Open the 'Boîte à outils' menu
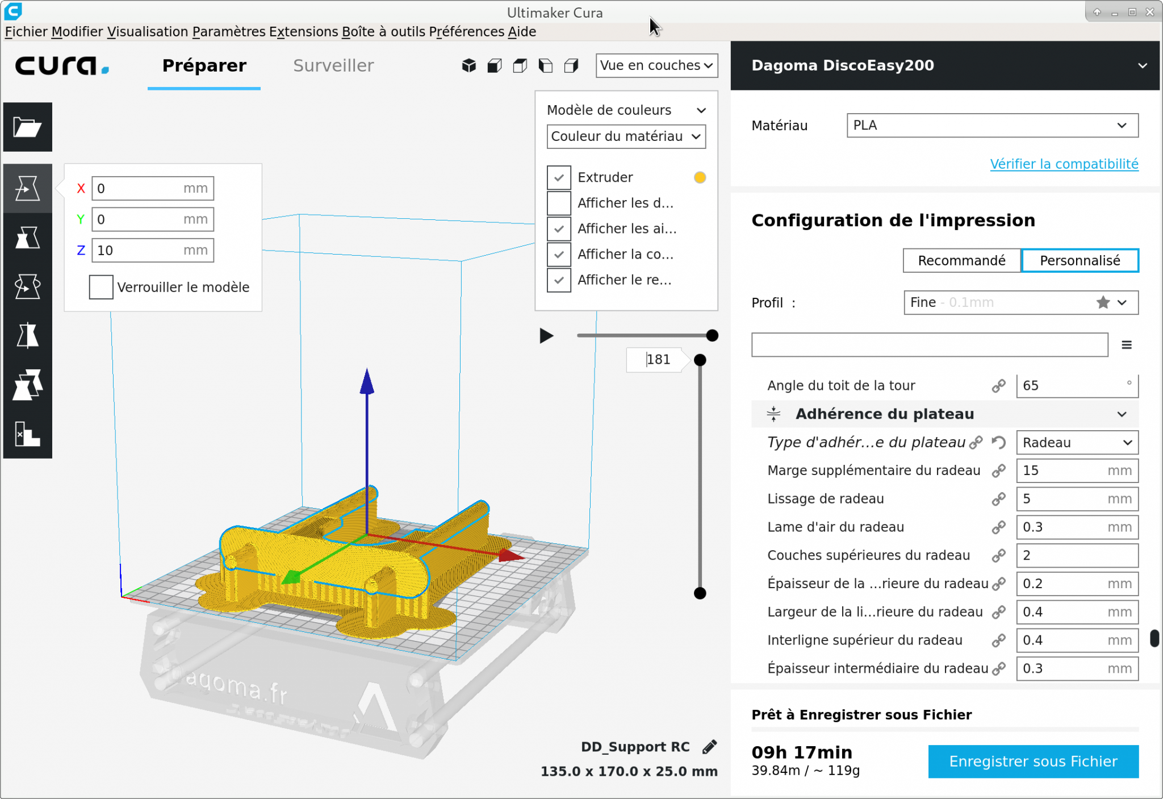Screen dimensions: 1163x799 point(383,31)
